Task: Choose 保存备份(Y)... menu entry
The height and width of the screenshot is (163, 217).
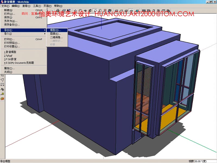Action: click(x=24, y=24)
